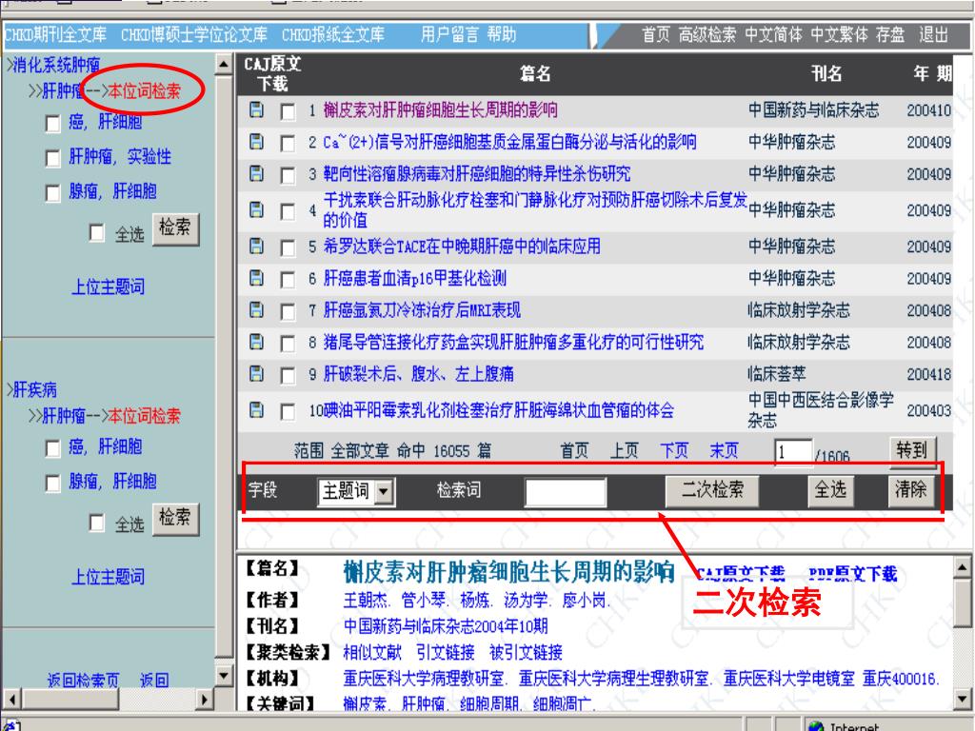Screen dimensions: 975x731
Task: Click 检索 button under 肝疾病
Action: (x=175, y=519)
